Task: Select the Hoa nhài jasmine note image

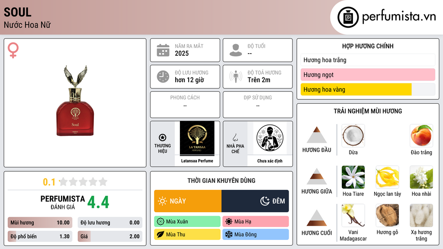Action: [x=421, y=177]
